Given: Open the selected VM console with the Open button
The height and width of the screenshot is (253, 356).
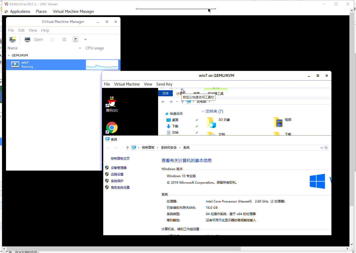Looking at the screenshot, I should 34,40.
